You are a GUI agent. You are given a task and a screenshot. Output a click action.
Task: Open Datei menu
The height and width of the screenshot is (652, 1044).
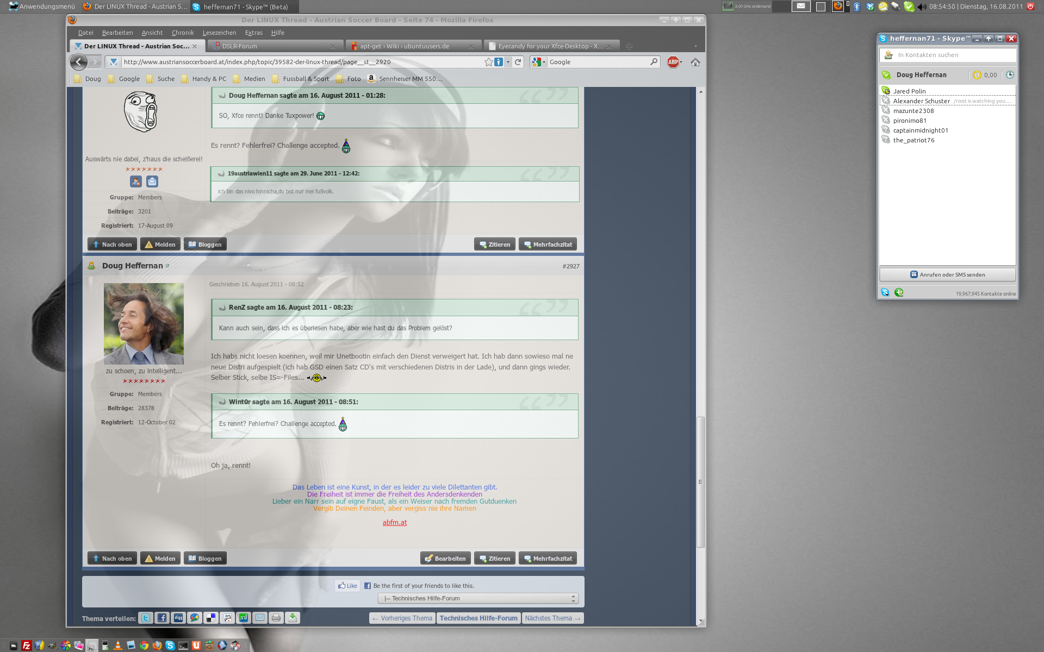86,33
